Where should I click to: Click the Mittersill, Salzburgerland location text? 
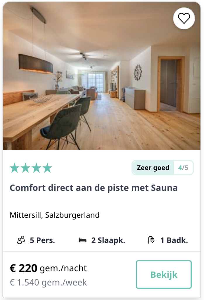tap(55, 215)
